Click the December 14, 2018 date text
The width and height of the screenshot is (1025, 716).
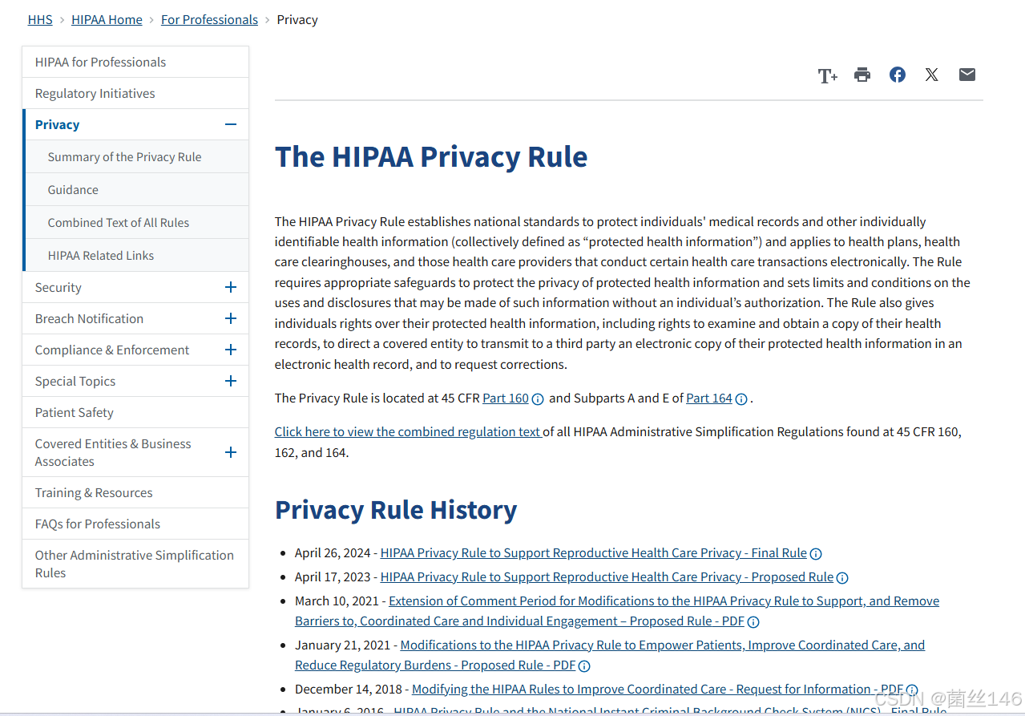point(348,689)
